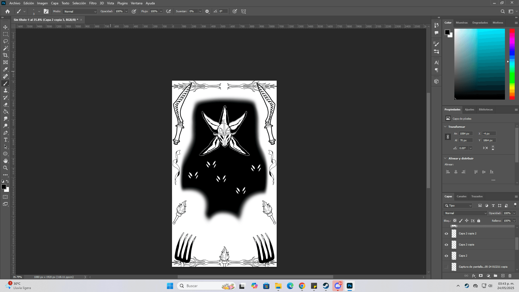
Task: Switch to the Ajustes tab
Action: coord(469,110)
